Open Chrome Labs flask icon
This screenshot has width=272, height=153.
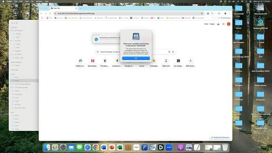(x=218, y=24)
